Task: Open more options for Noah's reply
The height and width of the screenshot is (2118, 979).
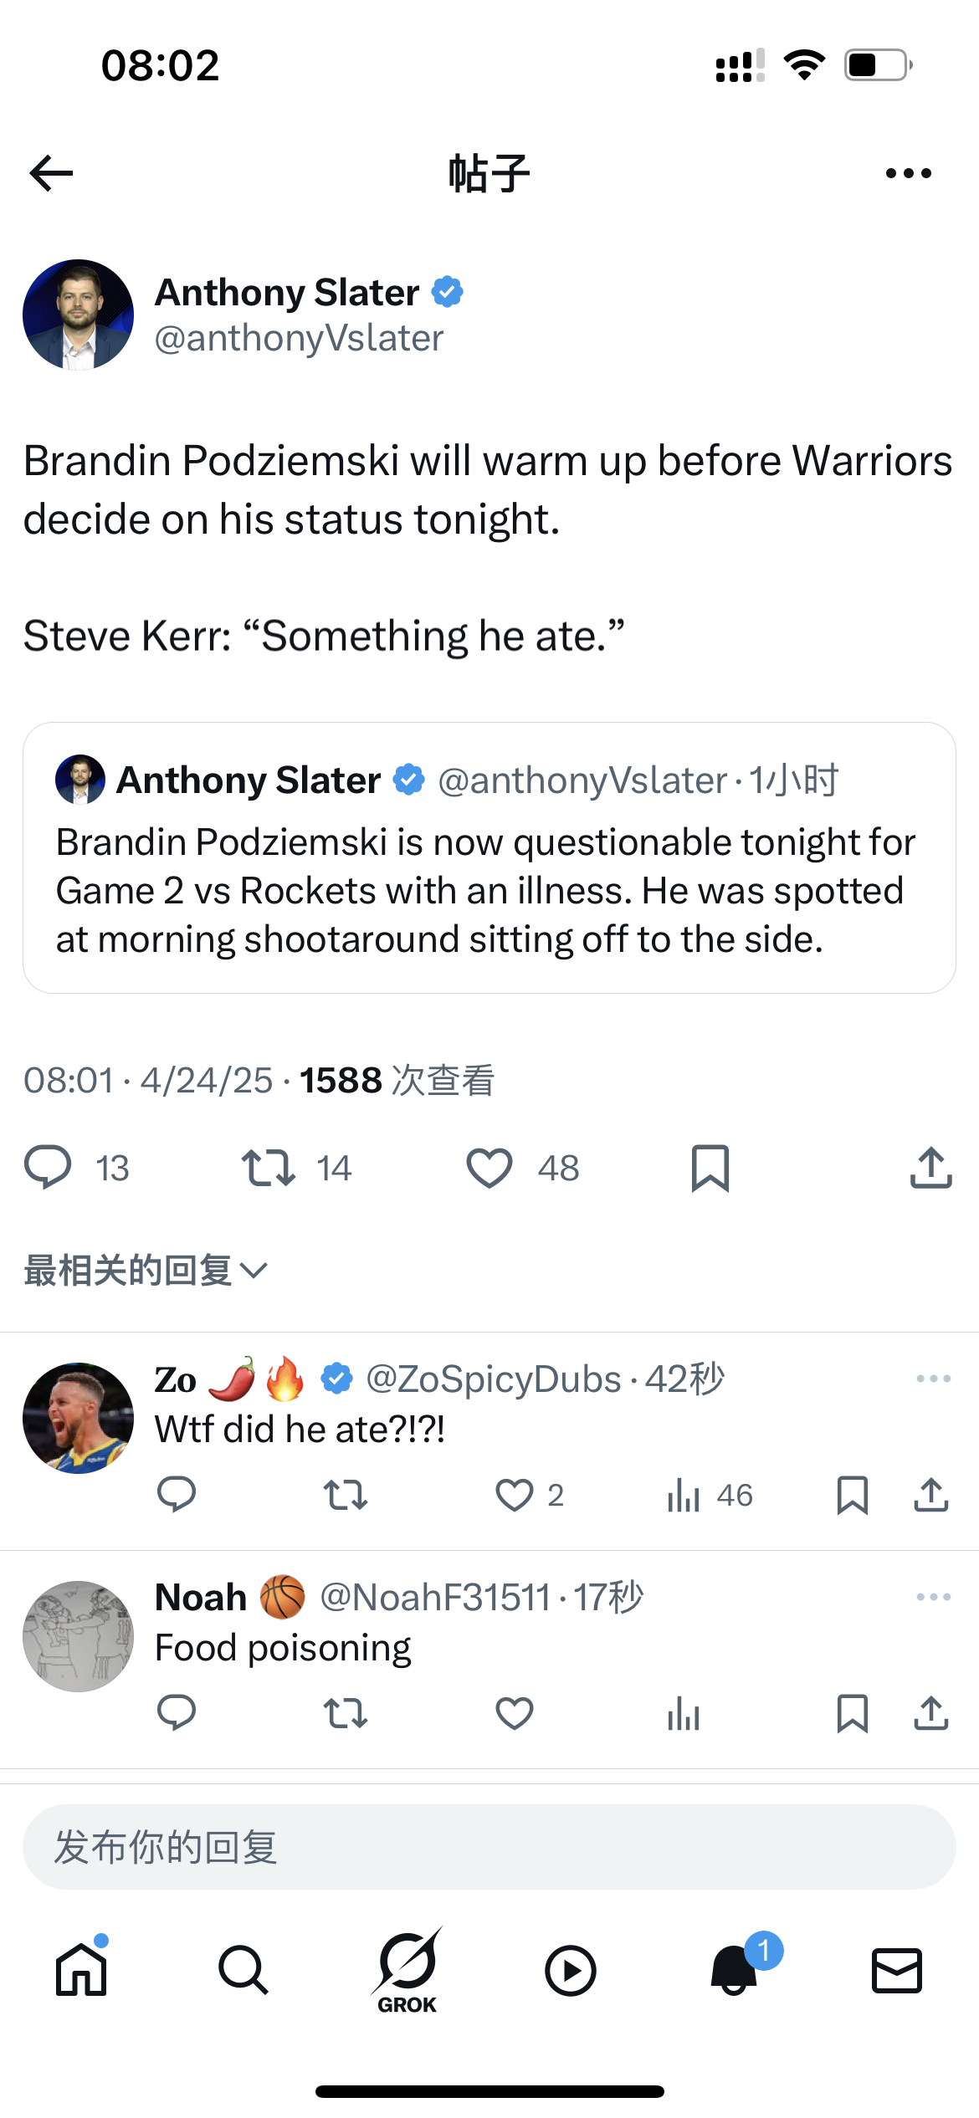Action: point(933,1597)
